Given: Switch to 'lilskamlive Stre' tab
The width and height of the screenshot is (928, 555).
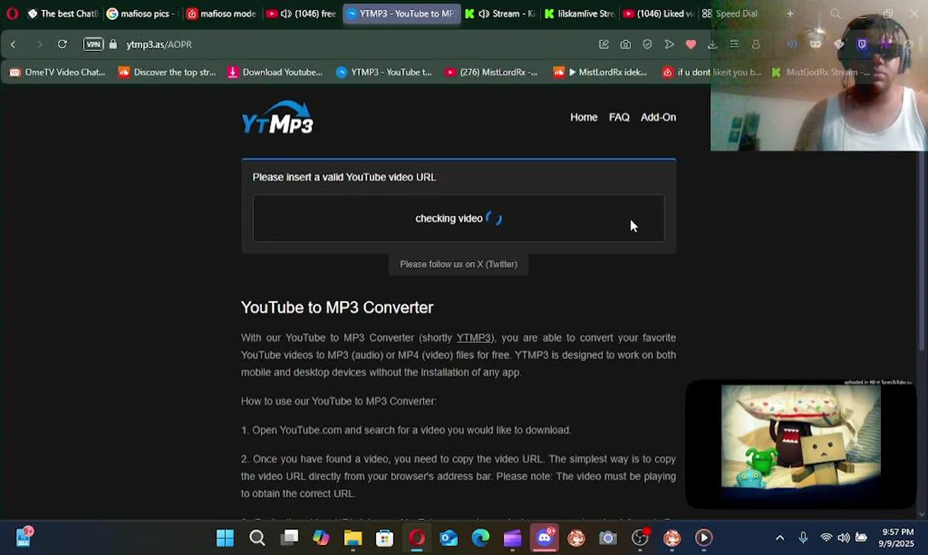Looking at the screenshot, I should tap(579, 14).
